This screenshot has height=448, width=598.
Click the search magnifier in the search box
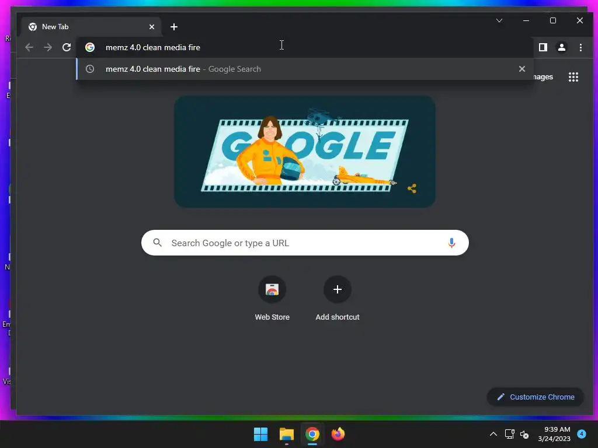158,242
